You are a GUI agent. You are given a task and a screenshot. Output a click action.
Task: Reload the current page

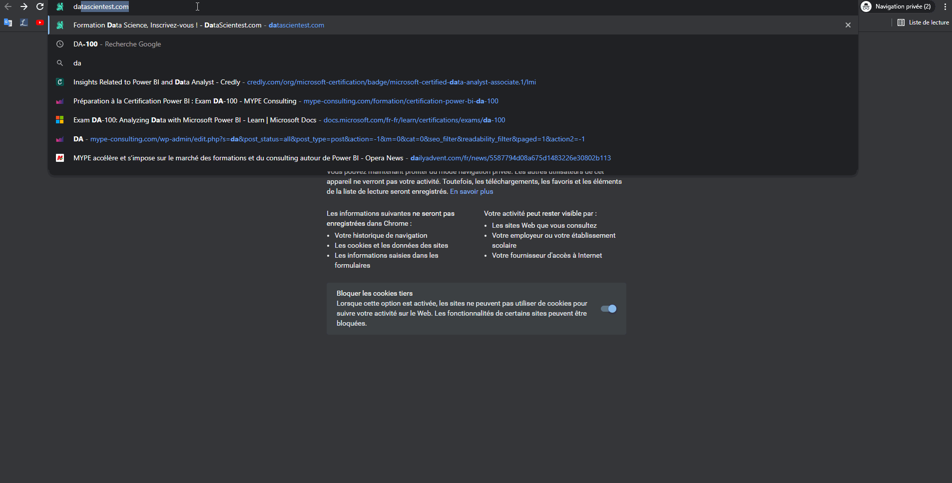pos(40,6)
